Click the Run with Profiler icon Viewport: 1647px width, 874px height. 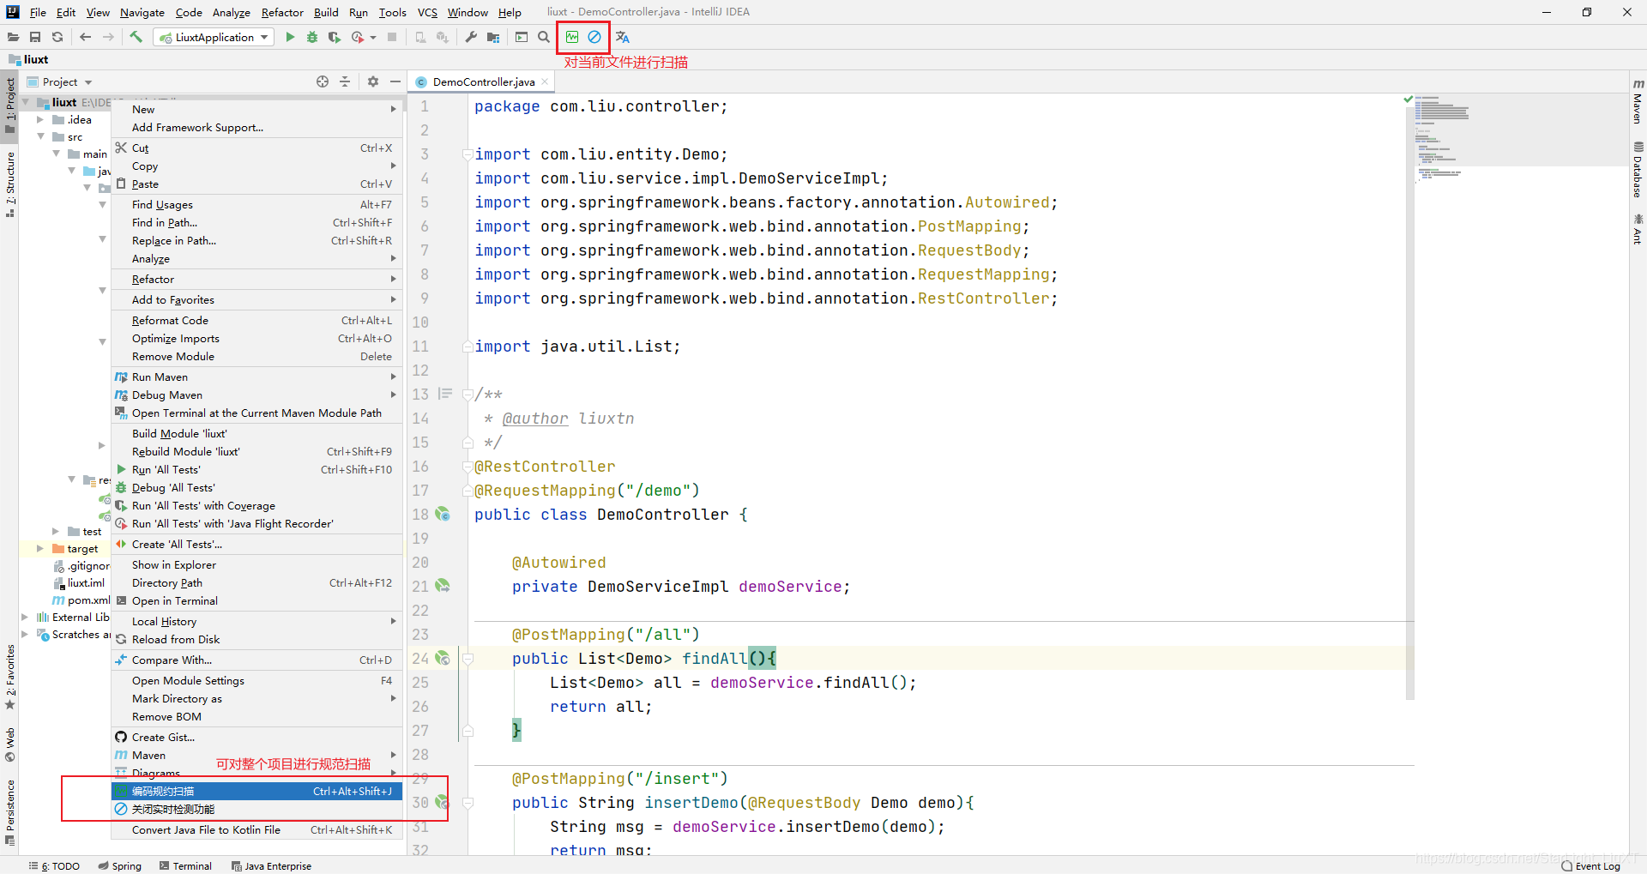(358, 37)
